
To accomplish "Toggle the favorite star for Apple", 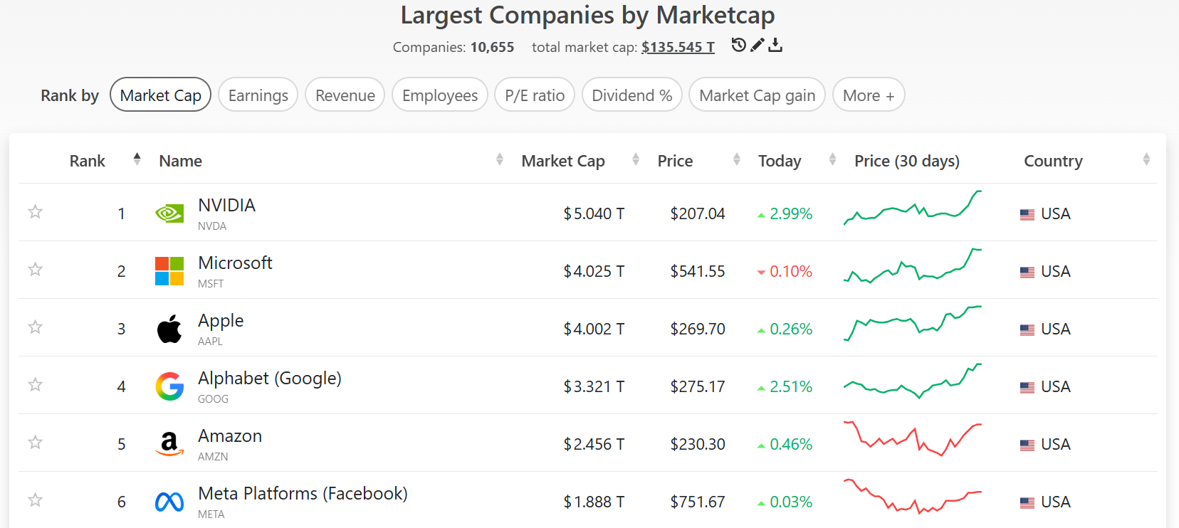I will tap(35, 327).
